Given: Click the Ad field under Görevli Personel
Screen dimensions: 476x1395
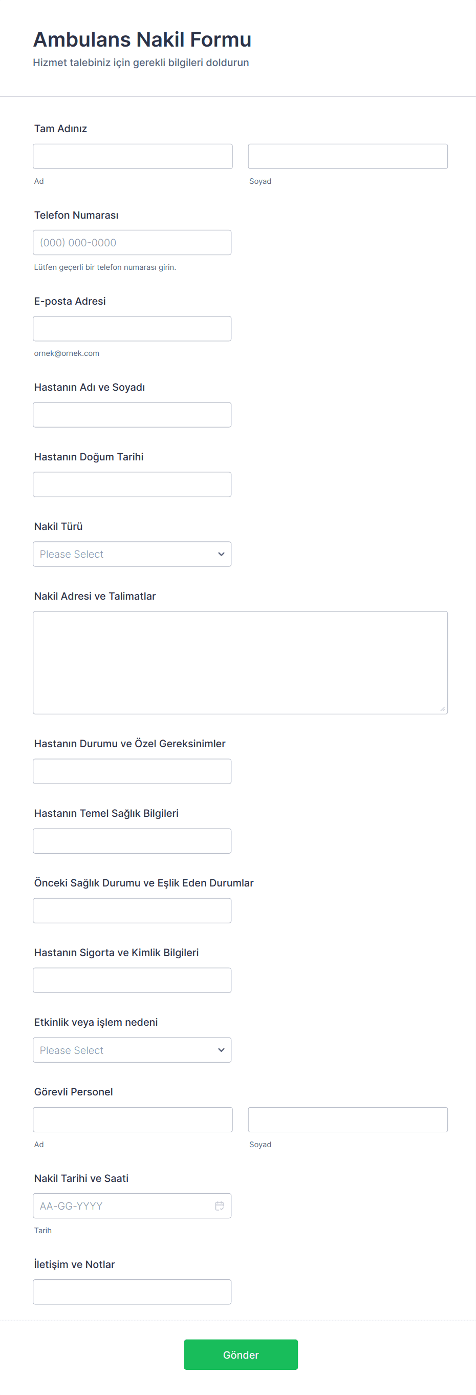Looking at the screenshot, I should tap(133, 1119).
